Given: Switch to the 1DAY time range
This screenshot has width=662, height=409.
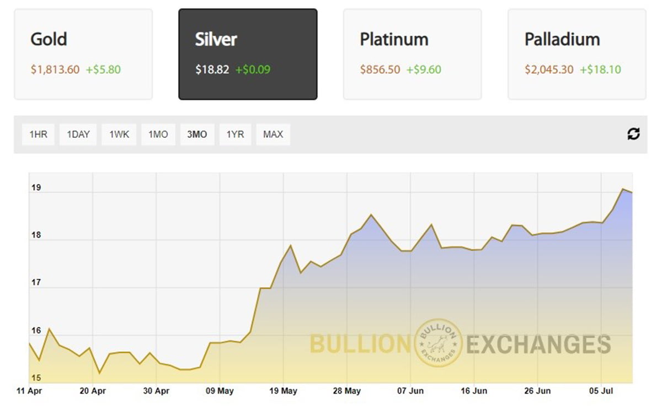Looking at the screenshot, I should [77, 134].
